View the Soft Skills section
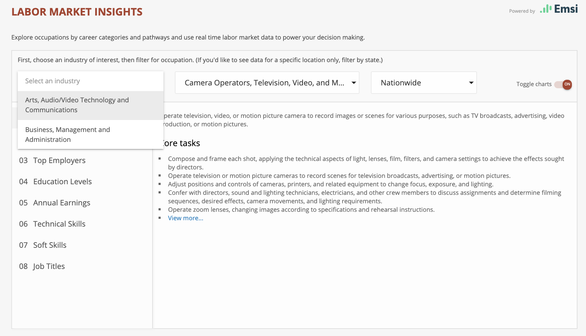This screenshot has height=336, width=586. (50, 245)
